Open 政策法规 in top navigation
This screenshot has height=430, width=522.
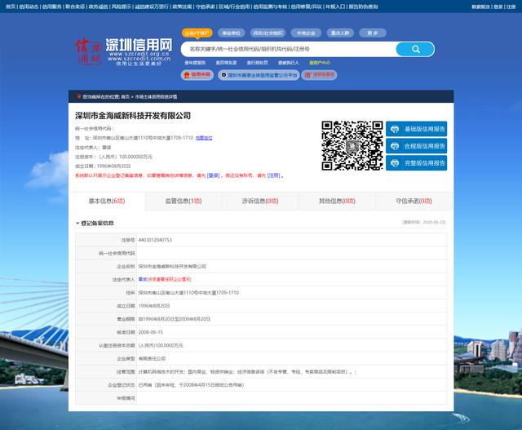pos(182,7)
